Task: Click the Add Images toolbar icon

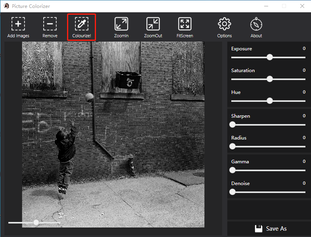Action: pyautogui.click(x=18, y=24)
